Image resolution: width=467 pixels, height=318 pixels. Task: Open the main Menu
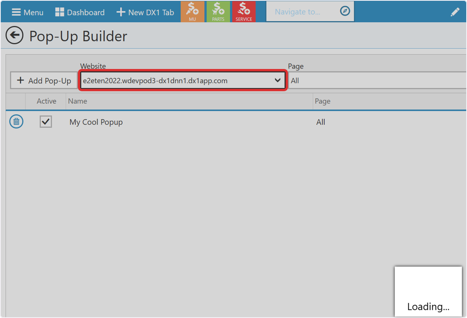pos(27,12)
